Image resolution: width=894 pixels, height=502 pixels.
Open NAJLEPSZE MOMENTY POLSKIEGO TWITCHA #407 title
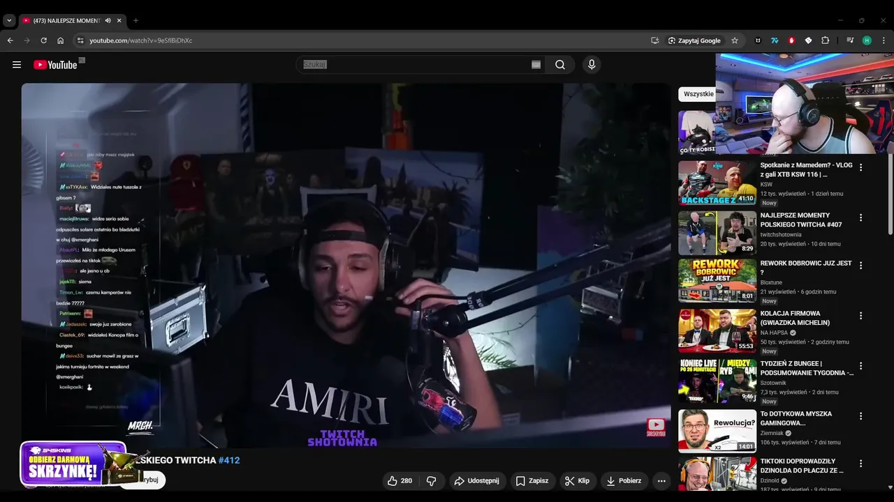[x=801, y=220]
